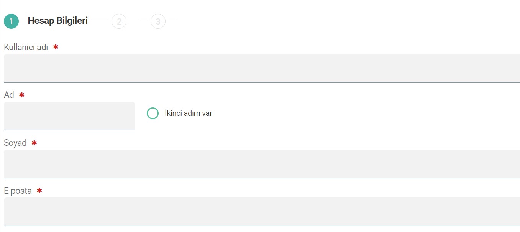
Task: Click the line connecting Hesap Bilgileri to step 2
Action: (x=100, y=21)
